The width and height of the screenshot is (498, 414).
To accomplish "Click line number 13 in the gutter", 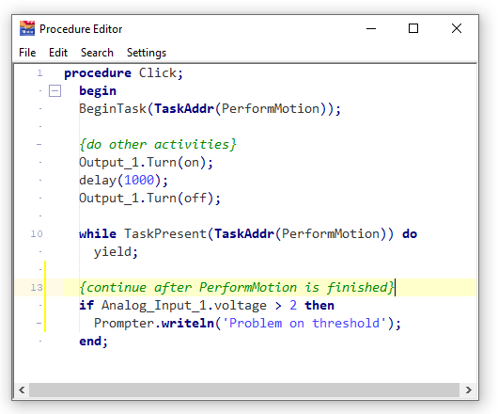I will [x=37, y=287].
